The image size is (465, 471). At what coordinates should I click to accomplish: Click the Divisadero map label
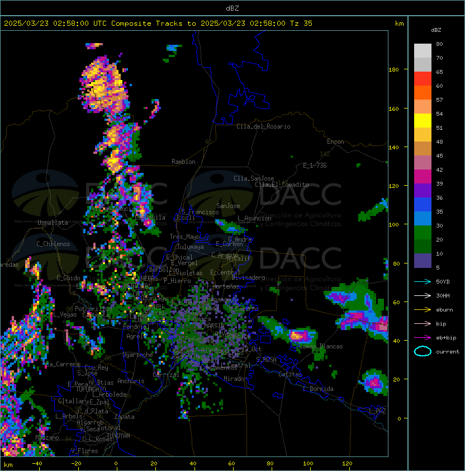[248, 277]
